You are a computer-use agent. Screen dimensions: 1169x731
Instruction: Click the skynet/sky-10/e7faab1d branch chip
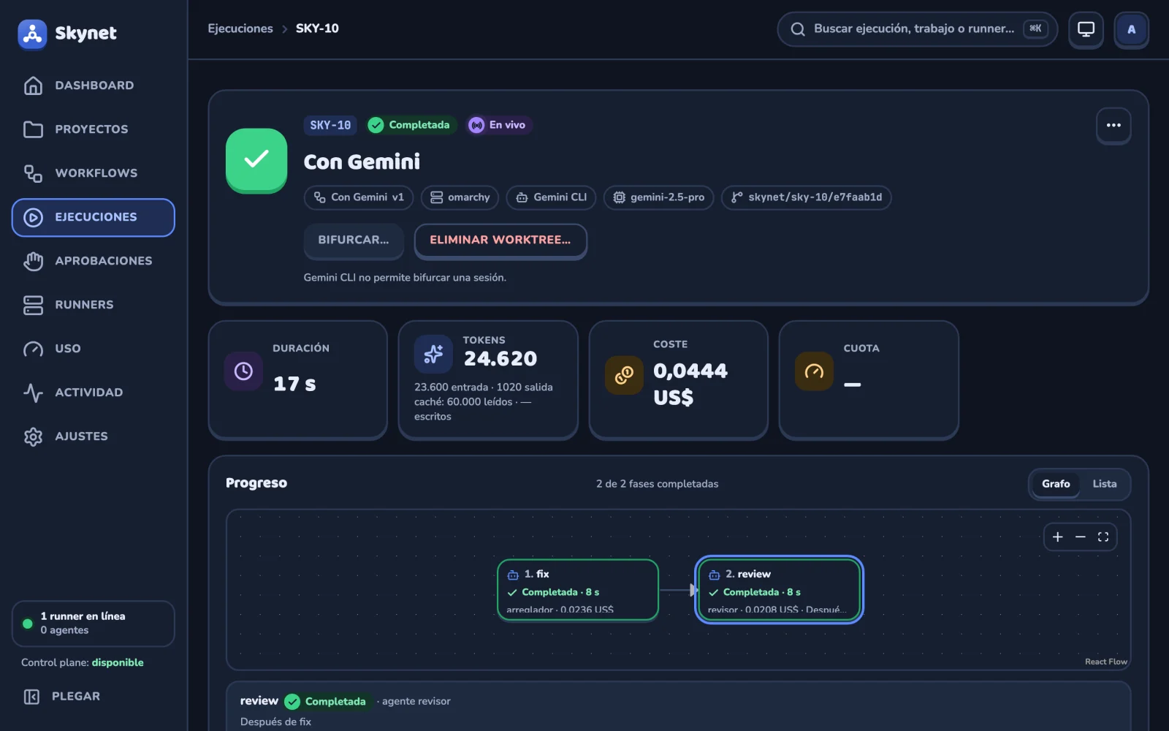pyautogui.click(x=806, y=197)
